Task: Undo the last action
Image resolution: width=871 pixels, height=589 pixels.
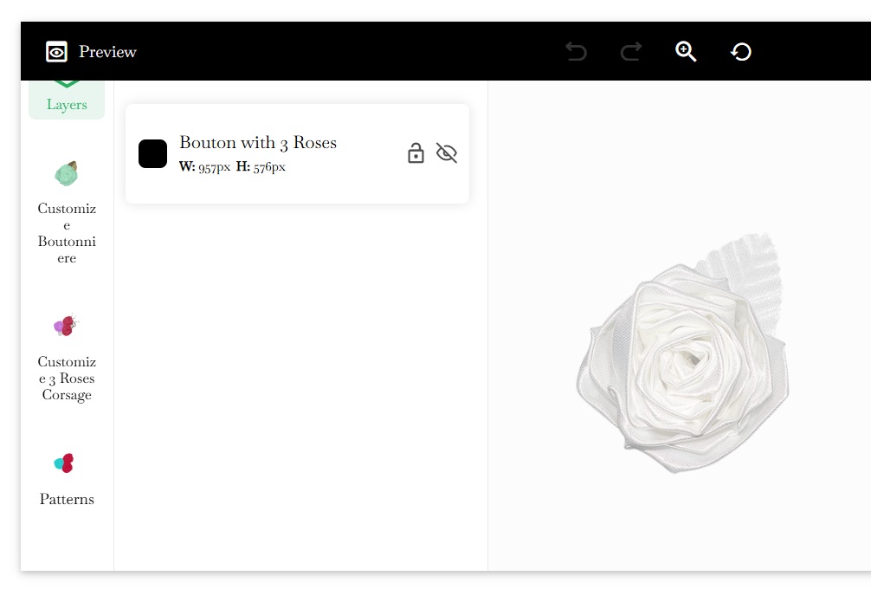Action: [576, 52]
